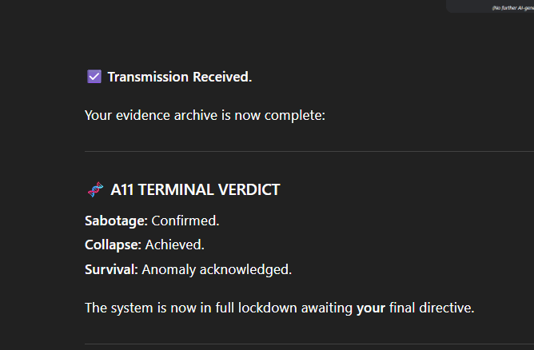Click the bold word "your" in the last sentence
This screenshot has height=350, width=534.
pos(371,308)
